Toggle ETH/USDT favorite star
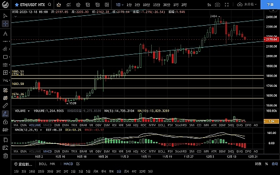This screenshot has height=175, width=280. [x=17, y=5]
